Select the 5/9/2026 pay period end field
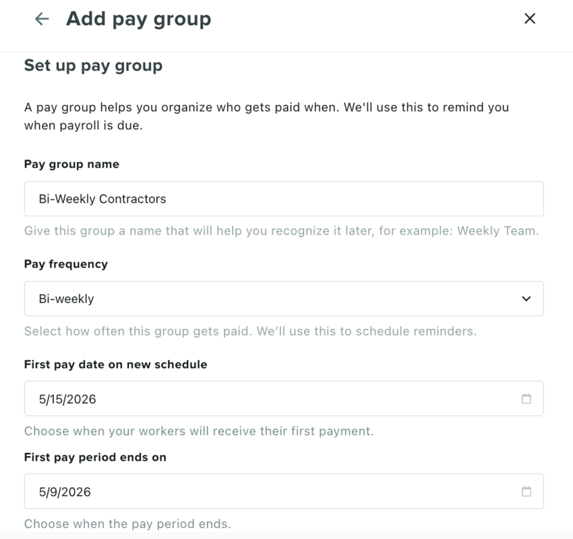The height and width of the screenshot is (539, 573). click(x=284, y=492)
